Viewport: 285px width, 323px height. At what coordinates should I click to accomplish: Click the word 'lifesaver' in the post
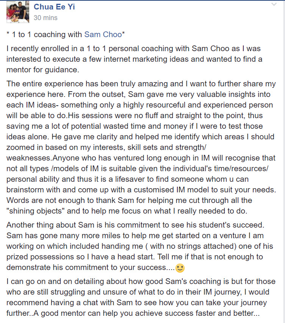130,179
